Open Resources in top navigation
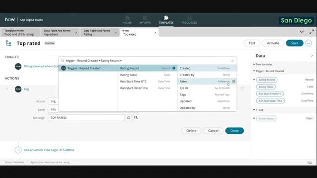This screenshot has width=317, height=178. coord(189,20)
